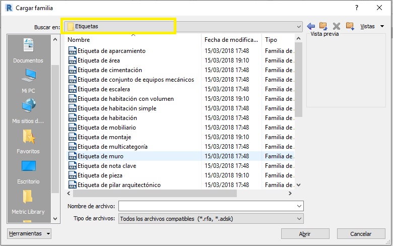Viewport: 393px width, 246px height.
Task: Open Metric Library shortcut in sidebar
Action: (28, 202)
